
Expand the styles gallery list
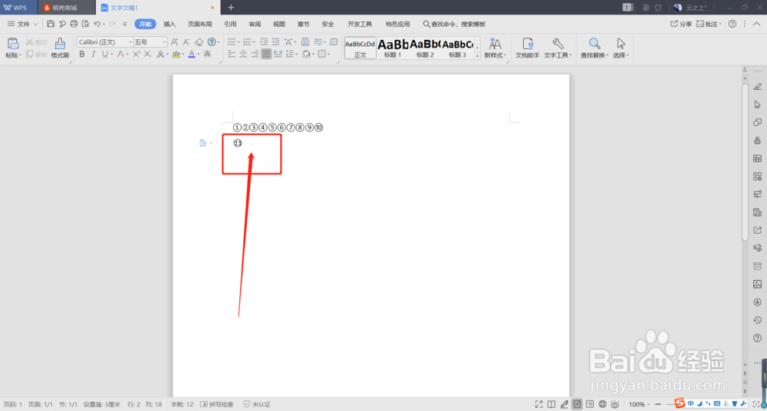pyautogui.click(x=477, y=56)
